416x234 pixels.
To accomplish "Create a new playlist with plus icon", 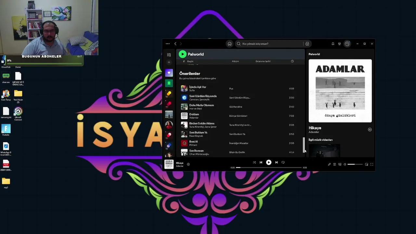I will tap(169, 62).
